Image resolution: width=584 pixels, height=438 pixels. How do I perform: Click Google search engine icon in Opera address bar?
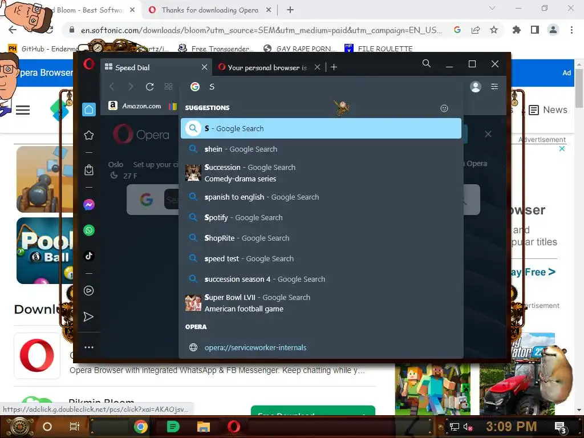tap(195, 87)
